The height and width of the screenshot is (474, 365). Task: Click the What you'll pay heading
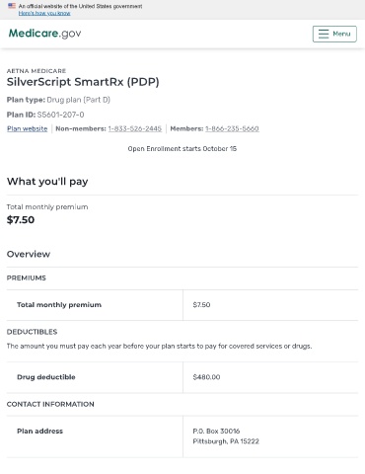[x=47, y=182]
